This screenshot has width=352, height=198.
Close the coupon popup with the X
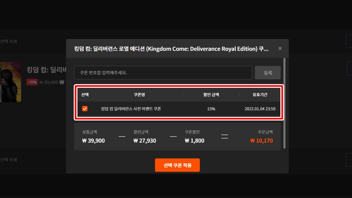pyautogui.click(x=280, y=48)
